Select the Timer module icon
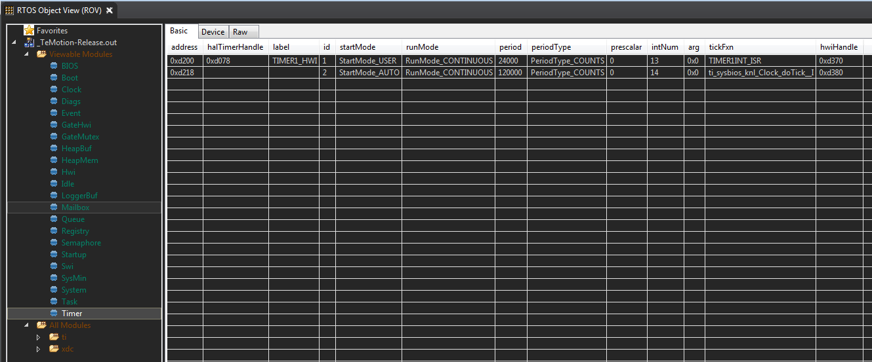Screen dimensions: 872x362 tap(54, 314)
